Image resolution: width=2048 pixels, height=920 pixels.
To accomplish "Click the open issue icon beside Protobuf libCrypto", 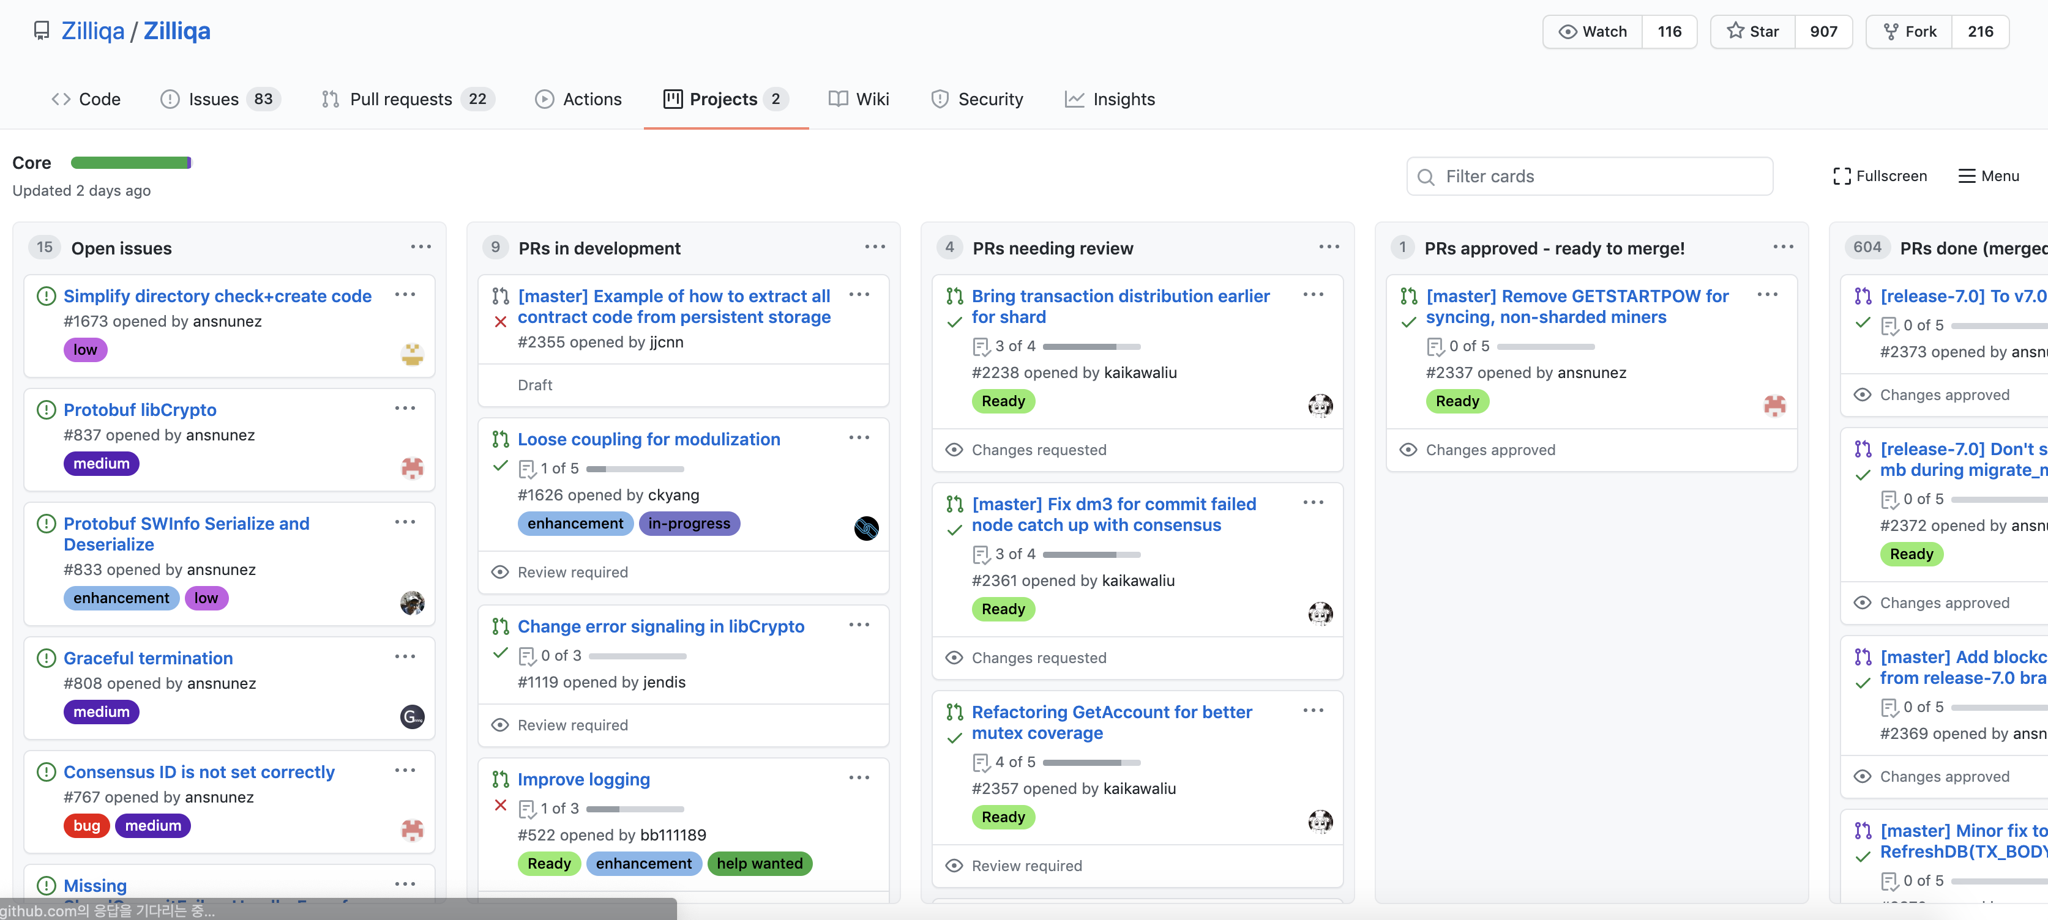I will [x=47, y=410].
